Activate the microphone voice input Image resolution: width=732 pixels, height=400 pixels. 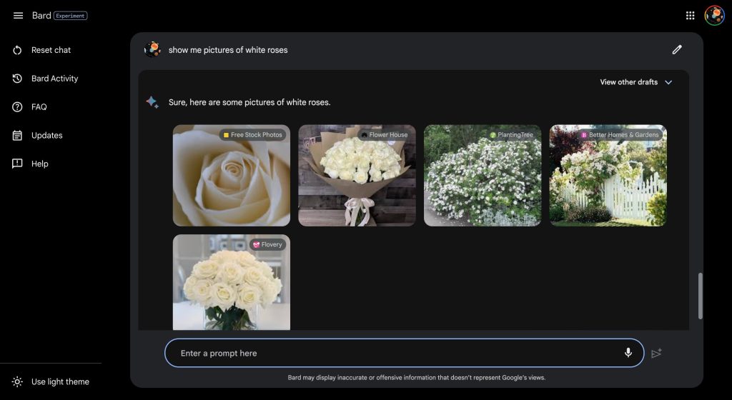[x=628, y=353]
